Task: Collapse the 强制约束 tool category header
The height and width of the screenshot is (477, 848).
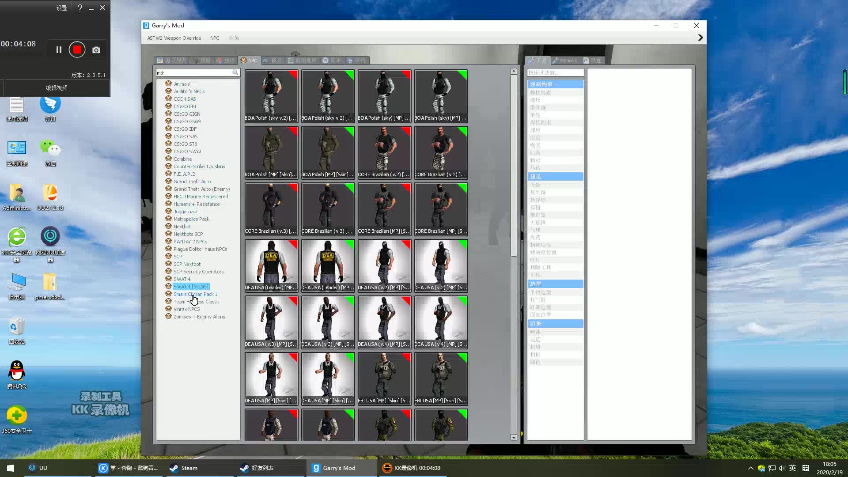Action: [x=555, y=84]
